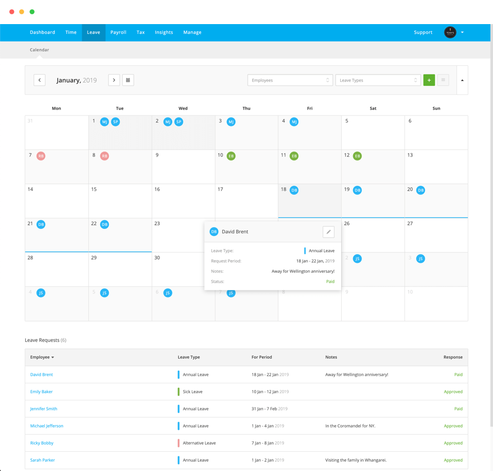Click JS badge on February 6 cell
Image resolution: width=493 pixels, height=471 pixels.
click(x=168, y=293)
